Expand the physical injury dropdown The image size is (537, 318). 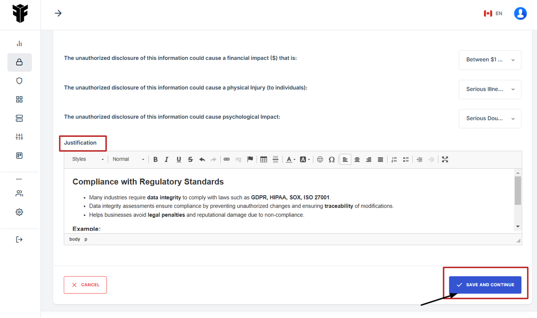[x=490, y=89]
